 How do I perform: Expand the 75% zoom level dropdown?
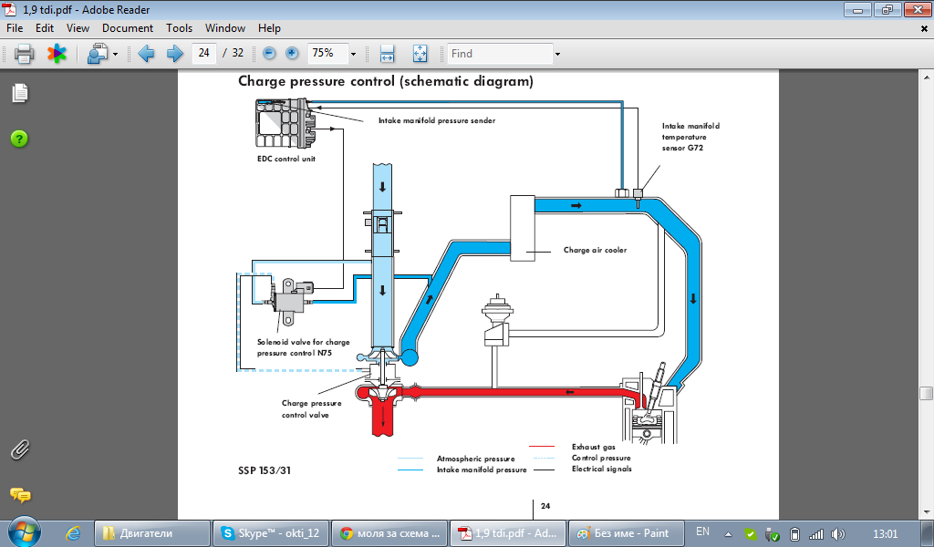[353, 54]
